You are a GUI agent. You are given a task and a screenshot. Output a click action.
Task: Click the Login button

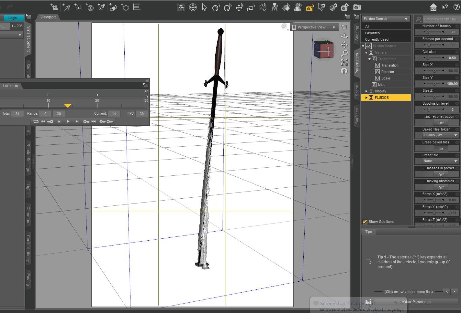coord(12,18)
